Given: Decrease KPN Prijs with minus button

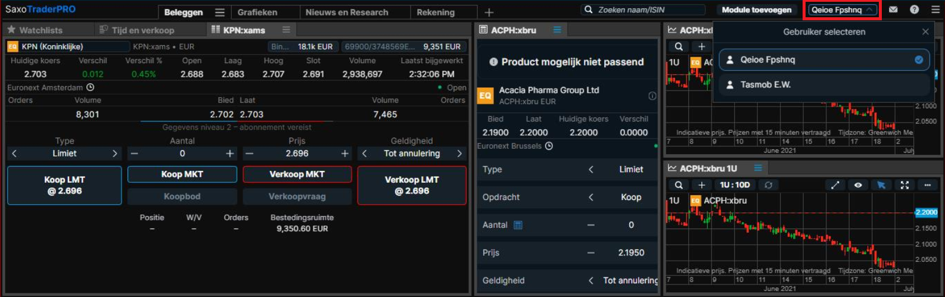Looking at the screenshot, I should [x=250, y=154].
